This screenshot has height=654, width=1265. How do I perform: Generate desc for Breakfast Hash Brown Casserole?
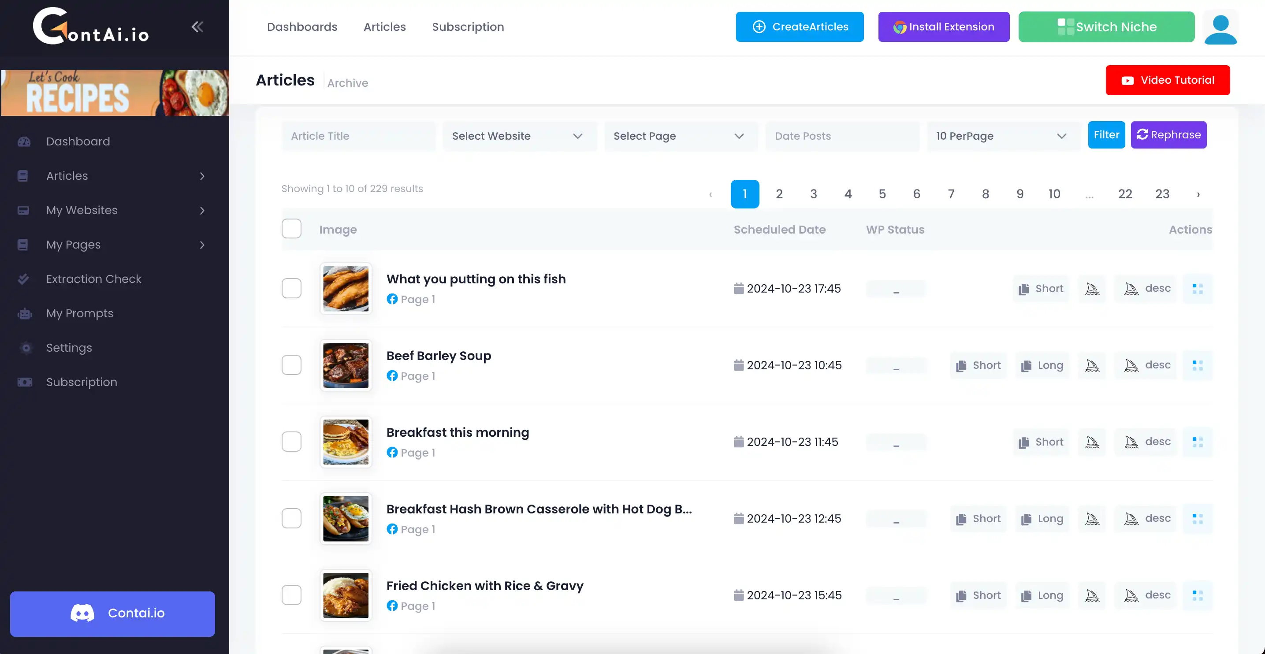pos(1146,519)
